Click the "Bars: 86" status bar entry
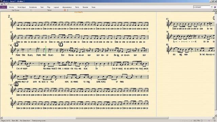Screen dimensions: 217x122 (x=15, y=121)
